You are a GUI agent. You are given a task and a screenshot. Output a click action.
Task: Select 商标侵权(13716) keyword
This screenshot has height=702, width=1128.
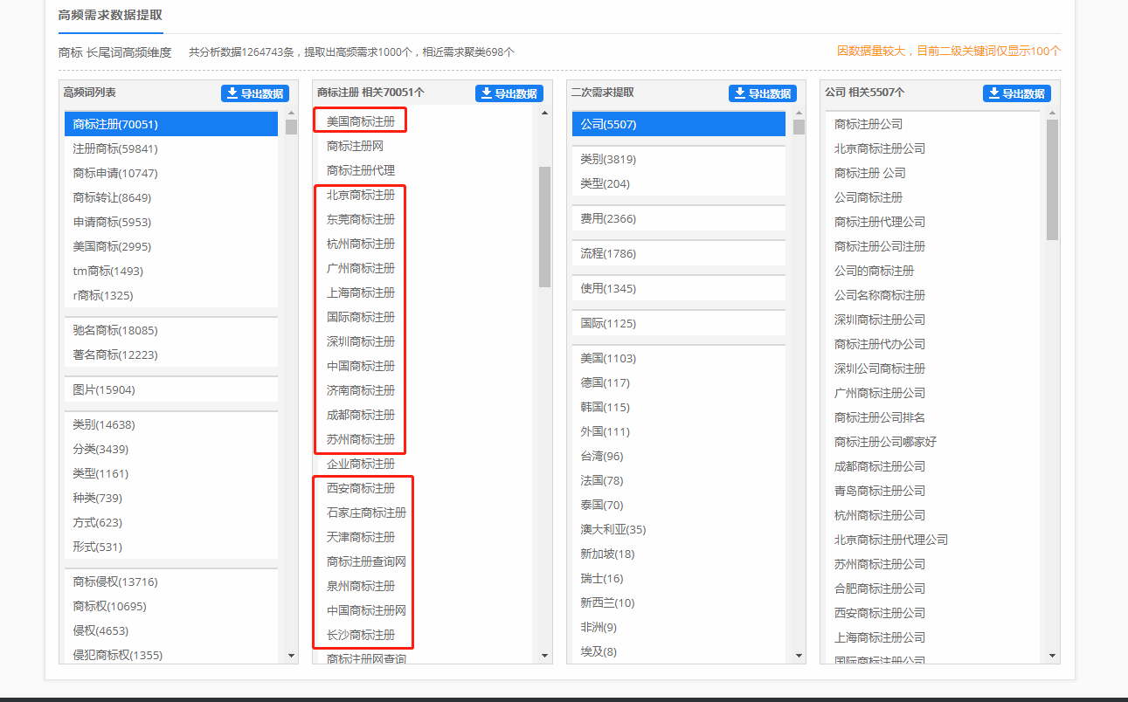click(x=115, y=582)
